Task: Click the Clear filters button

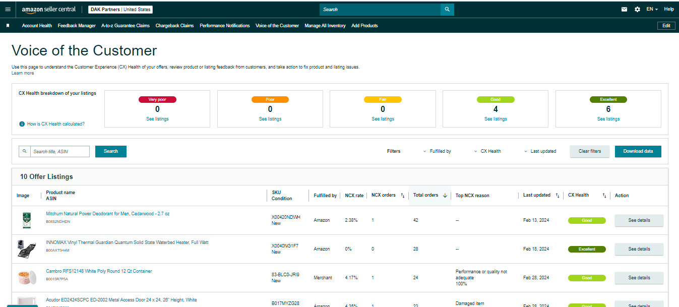Action: click(x=590, y=151)
